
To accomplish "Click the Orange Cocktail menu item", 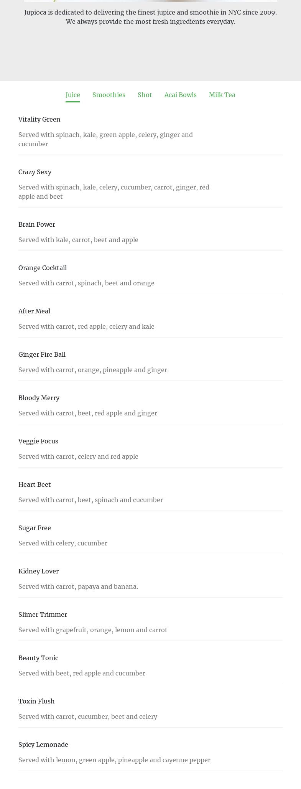I will pyautogui.click(x=43, y=268).
